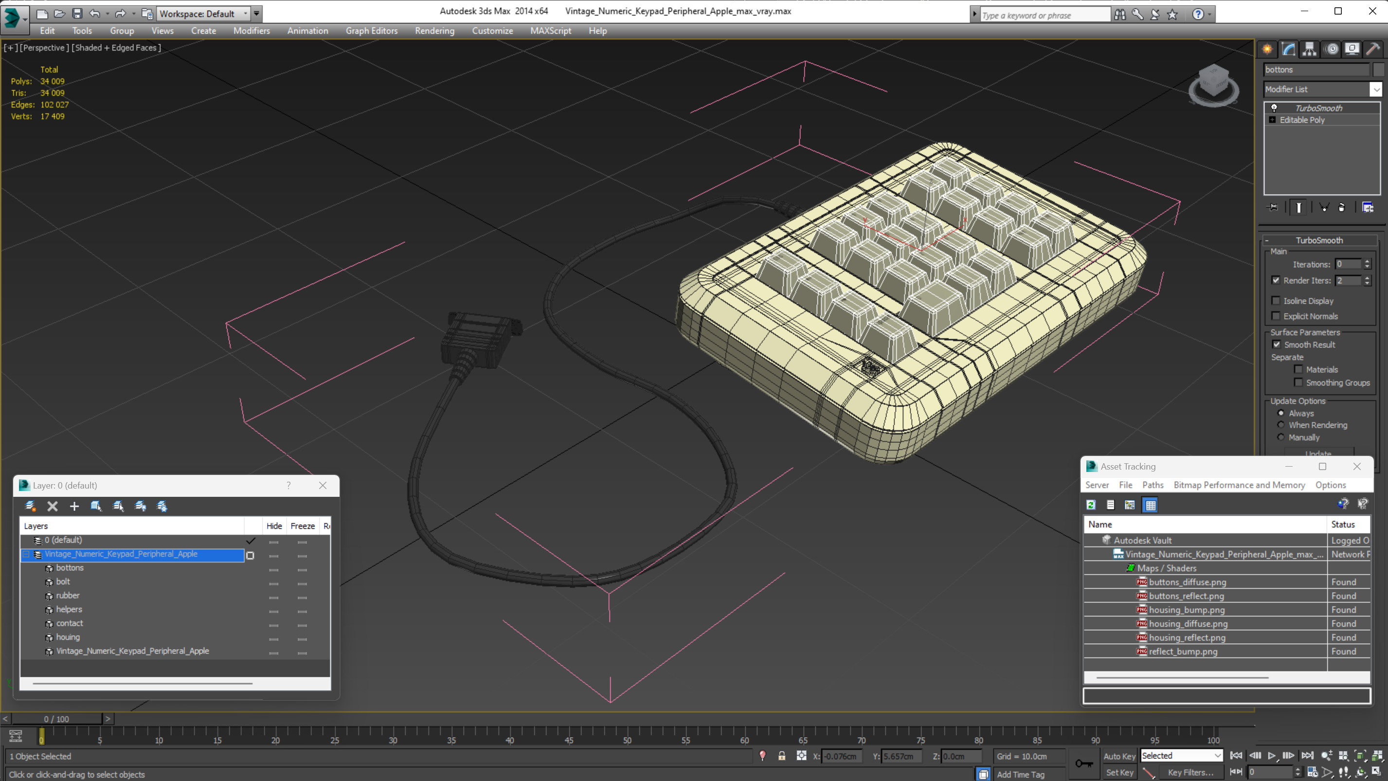Undo last action with the undo arrow
This screenshot has height=781, width=1388.
95,14
